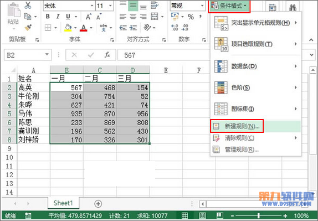The image size is (318, 221).
Task: Open 清除规则 clear rules submenu
Action: pyautogui.click(x=255, y=138)
